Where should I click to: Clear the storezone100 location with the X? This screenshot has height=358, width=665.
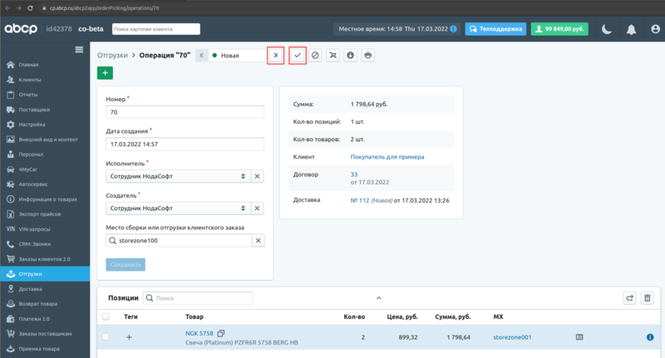click(x=258, y=241)
